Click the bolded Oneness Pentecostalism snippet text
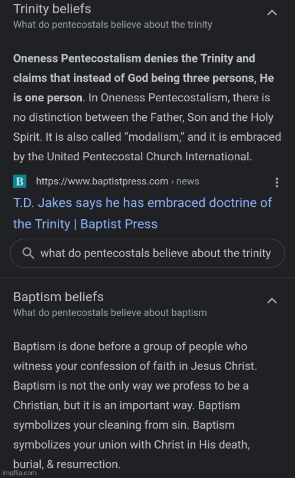The height and width of the screenshot is (478, 295). 143,78
